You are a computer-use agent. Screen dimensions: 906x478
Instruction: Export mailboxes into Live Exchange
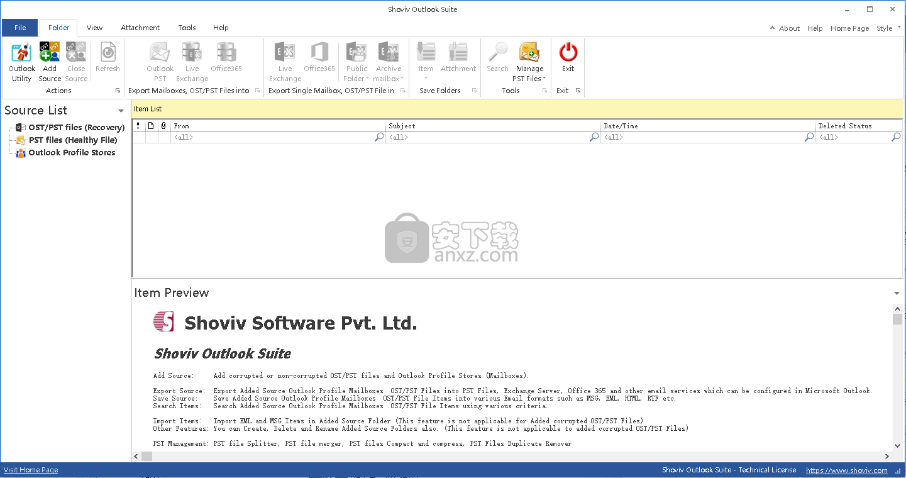point(192,62)
